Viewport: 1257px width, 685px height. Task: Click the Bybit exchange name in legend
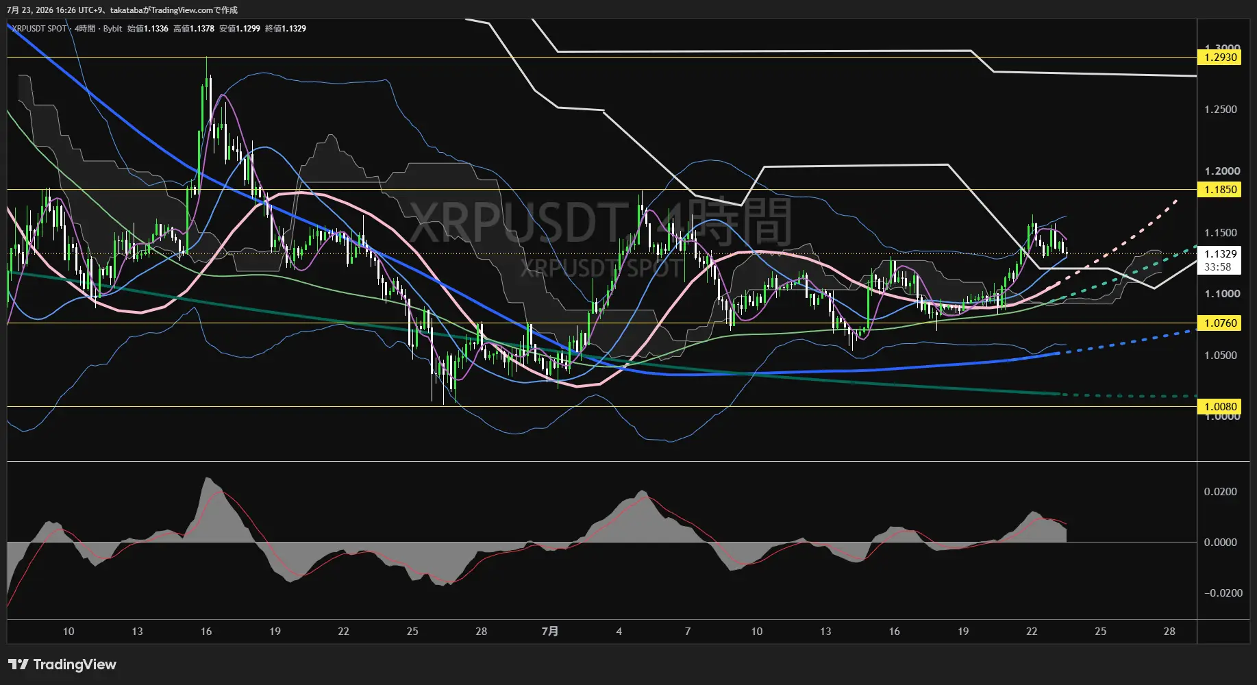pos(112,29)
